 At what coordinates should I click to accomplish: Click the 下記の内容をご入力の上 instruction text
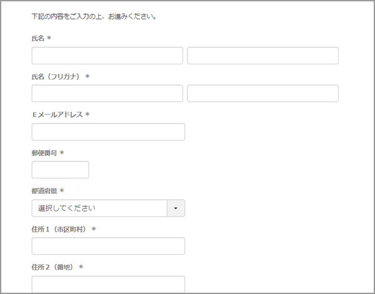94,17
